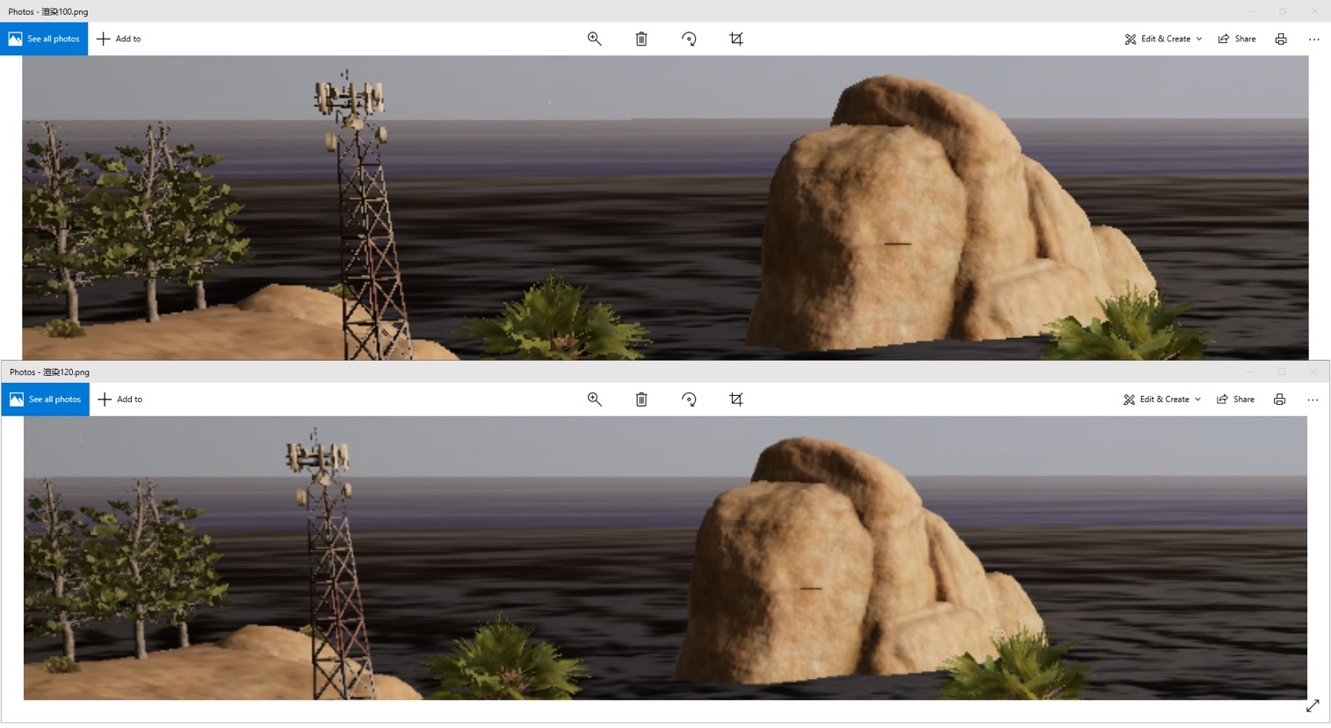Image resolution: width=1331 pixels, height=728 pixels.
Task: Delete photo trash icon in 渲染100.png window
Action: coord(641,39)
